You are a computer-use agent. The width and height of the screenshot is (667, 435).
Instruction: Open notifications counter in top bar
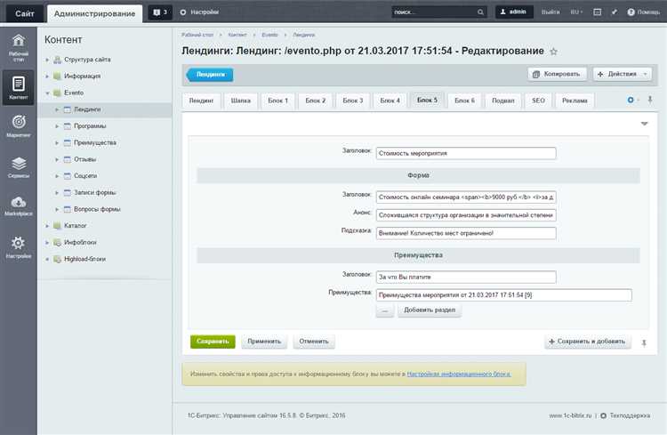point(160,12)
